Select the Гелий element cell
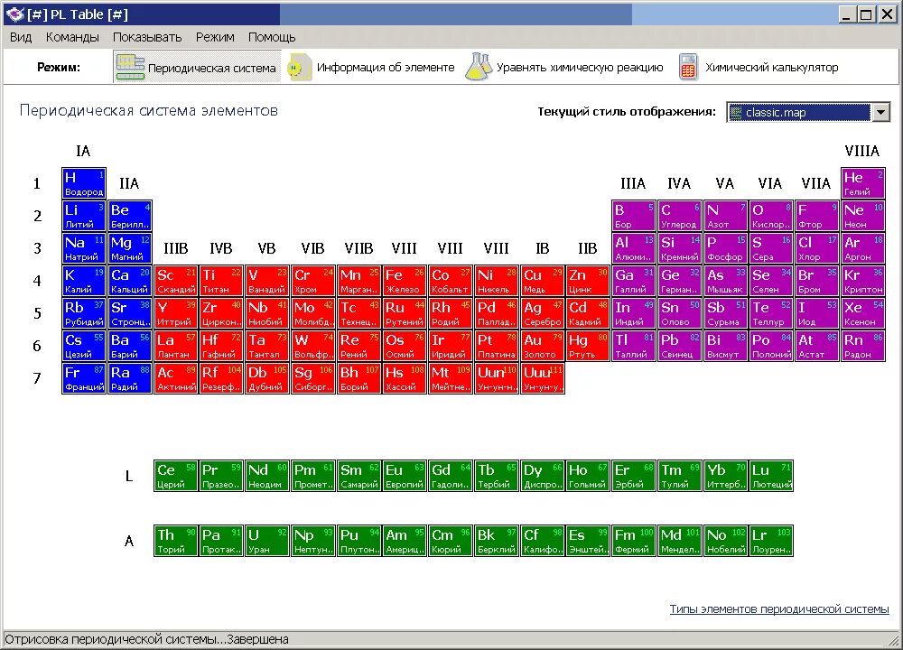The image size is (903, 650). pyautogui.click(x=862, y=182)
